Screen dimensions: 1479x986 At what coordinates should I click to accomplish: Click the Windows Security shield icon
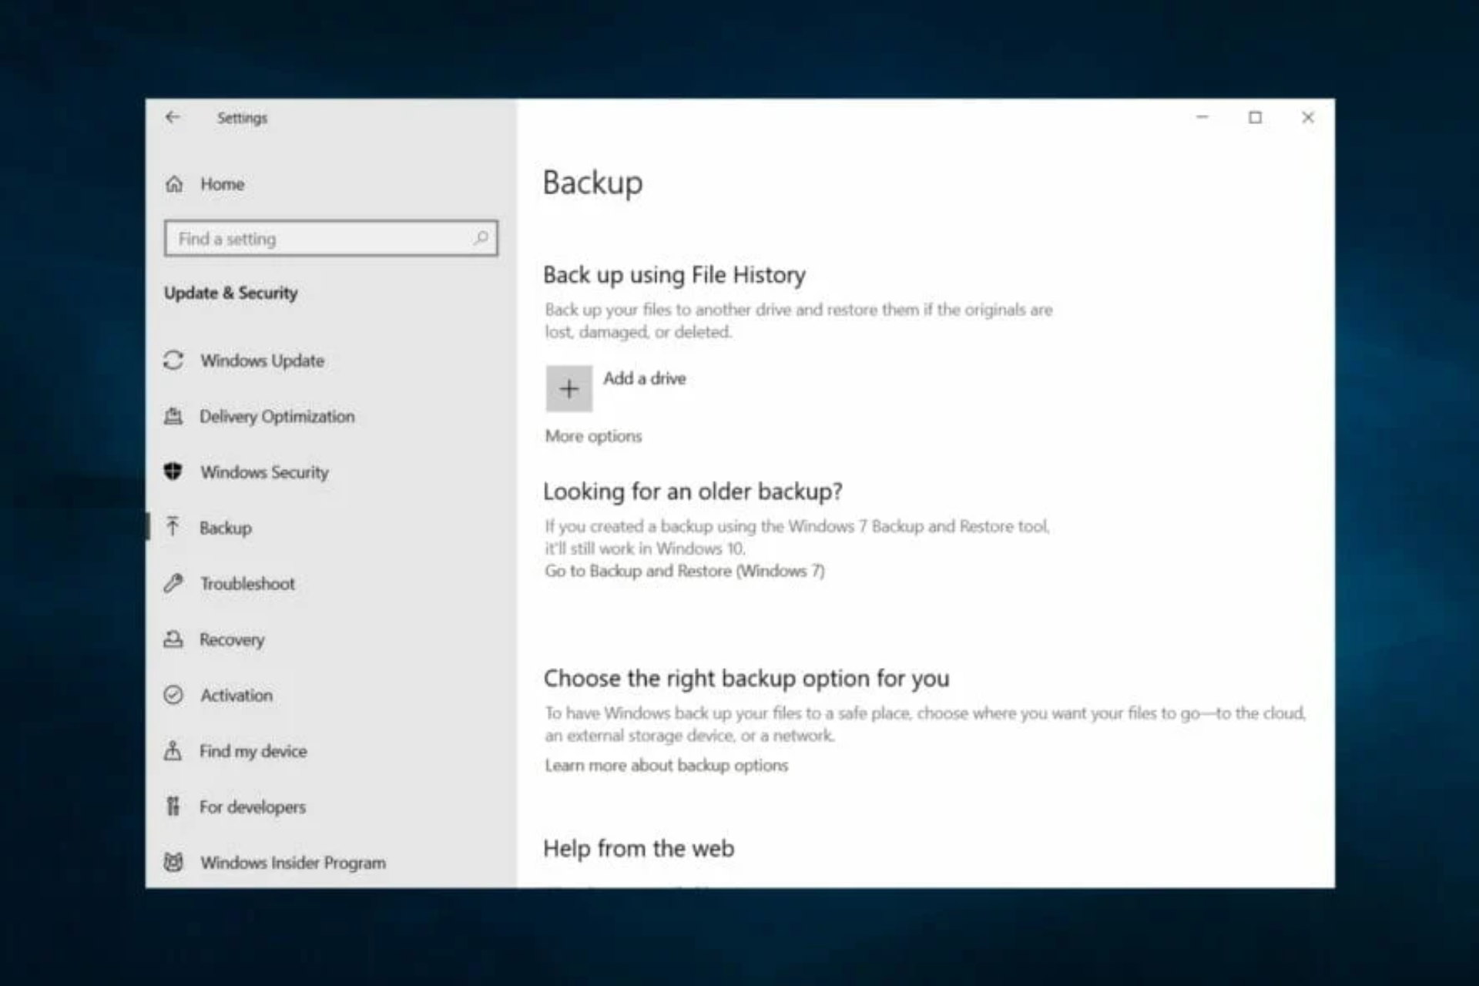[173, 471]
